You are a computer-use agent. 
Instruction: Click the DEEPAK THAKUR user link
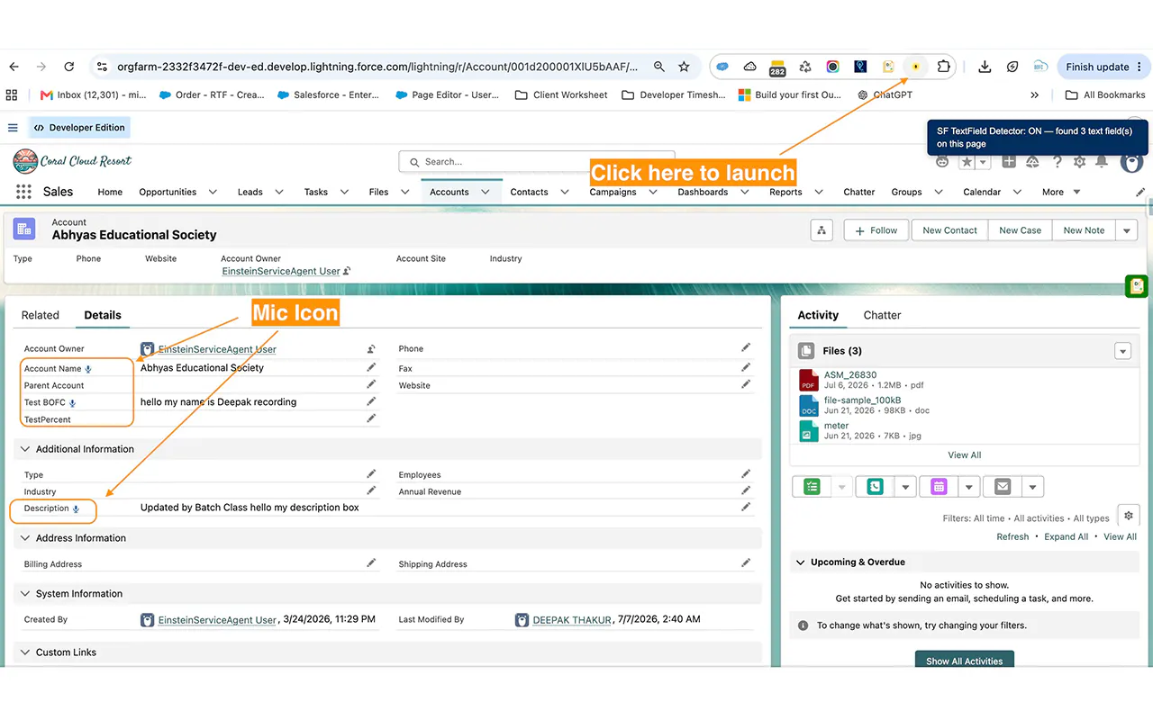572,620
